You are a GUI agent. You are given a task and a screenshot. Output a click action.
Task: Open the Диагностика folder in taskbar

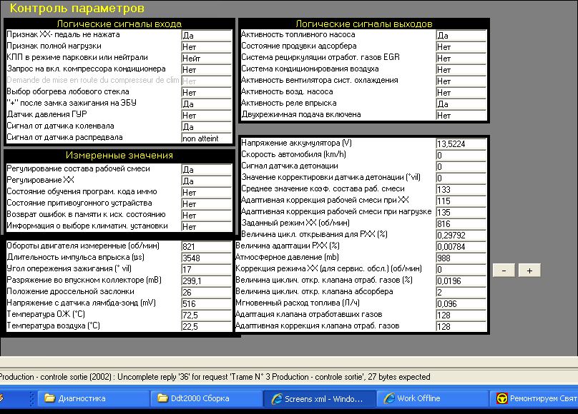[94, 398]
